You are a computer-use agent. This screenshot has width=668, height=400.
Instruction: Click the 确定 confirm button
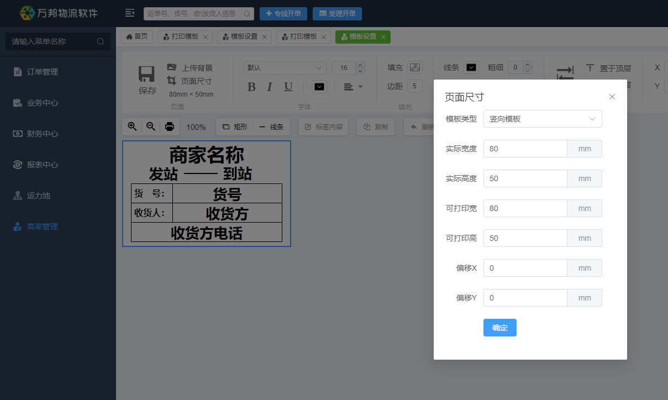pyautogui.click(x=500, y=328)
